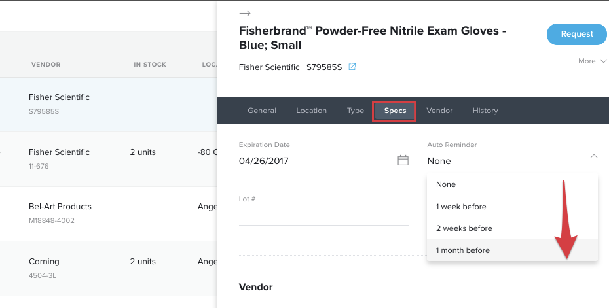
Task: Open the Vendor tab
Action: coord(439,111)
